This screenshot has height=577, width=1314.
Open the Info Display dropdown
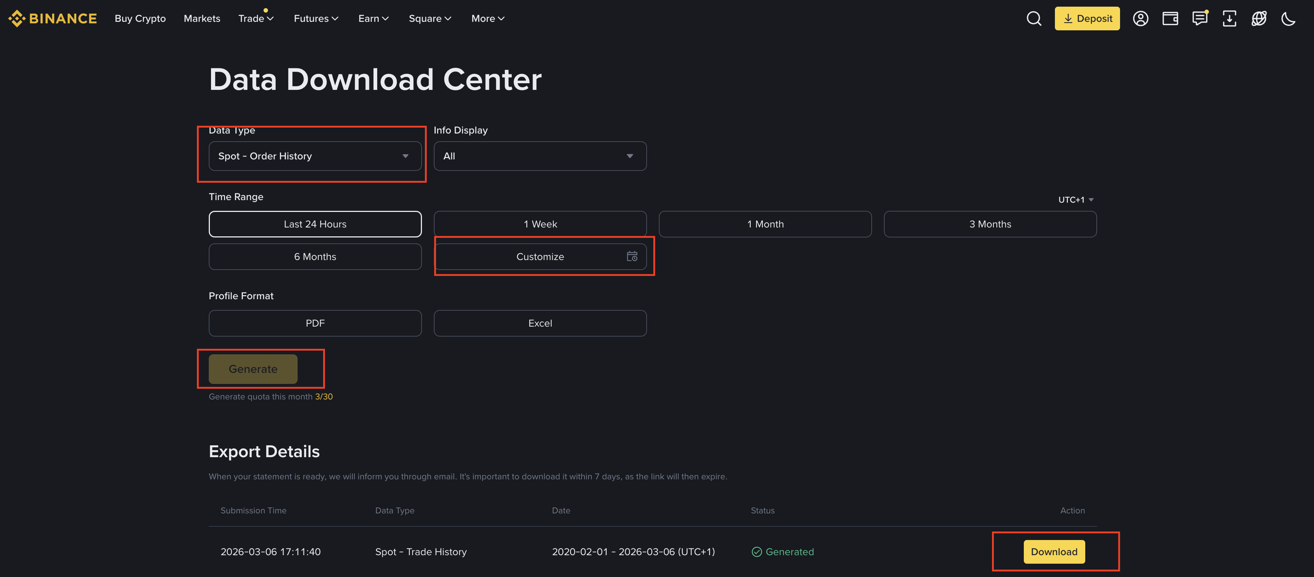[x=540, y=156]
